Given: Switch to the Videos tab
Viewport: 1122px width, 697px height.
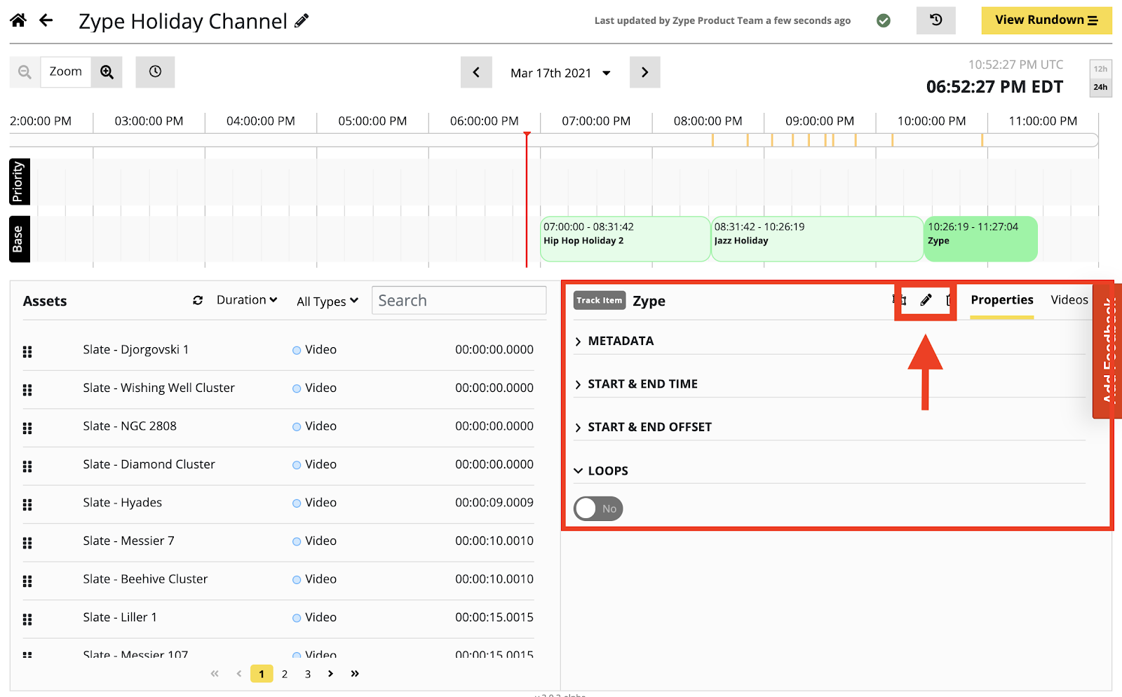Looking at the screenshot, I should 1069,300.
